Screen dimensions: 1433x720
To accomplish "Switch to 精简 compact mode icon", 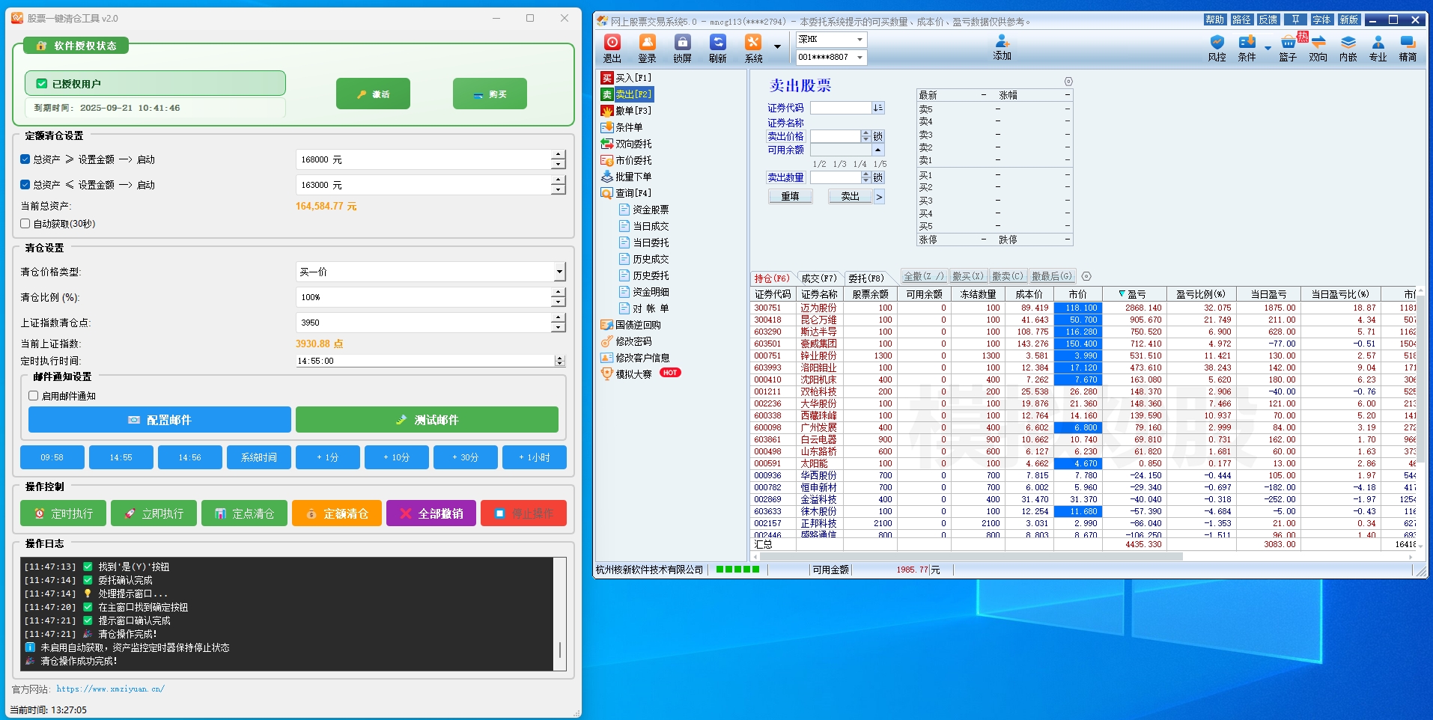I will point(1408,48).
